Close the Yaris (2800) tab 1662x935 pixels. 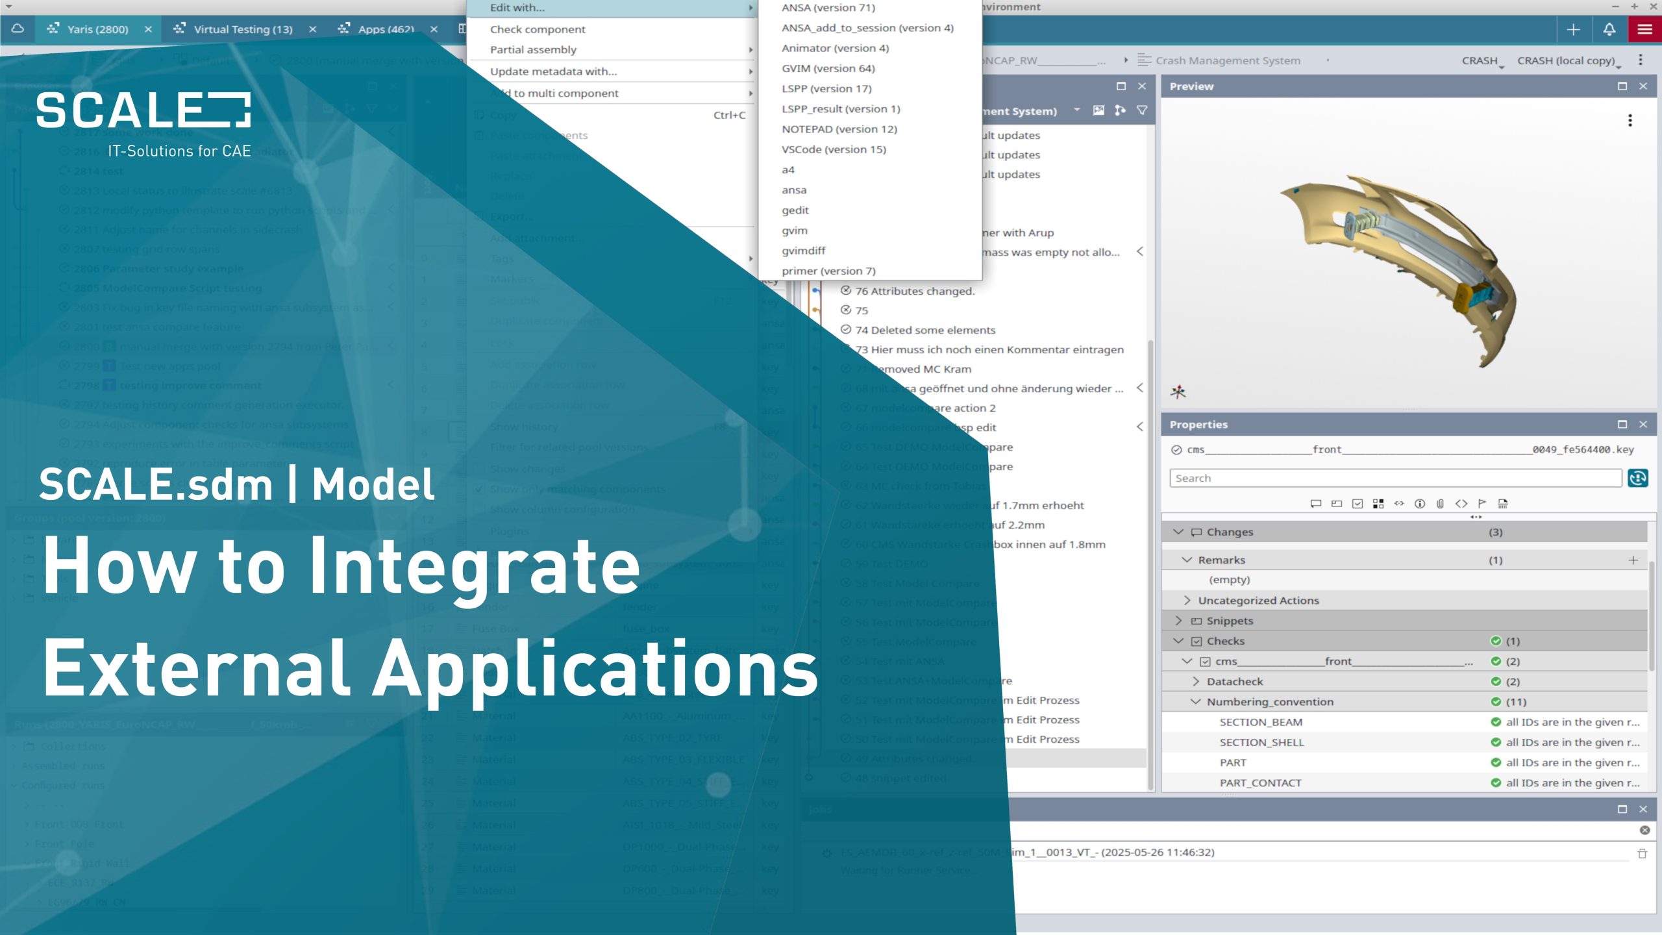(x=148, y=29)
